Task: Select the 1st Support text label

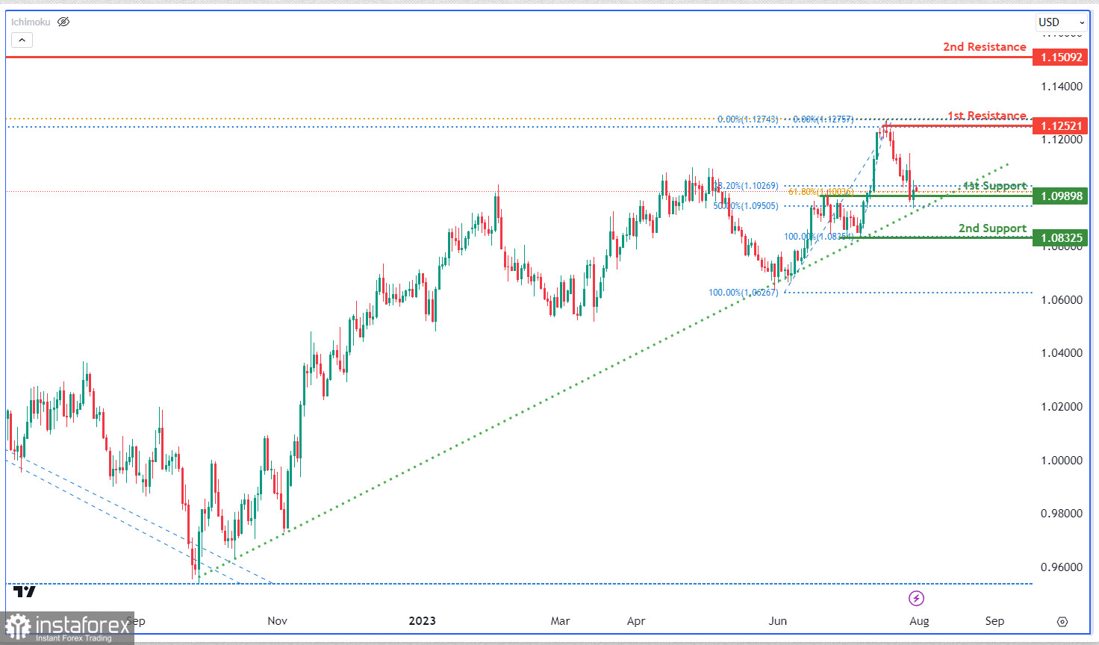Action: tap(994, 185)
